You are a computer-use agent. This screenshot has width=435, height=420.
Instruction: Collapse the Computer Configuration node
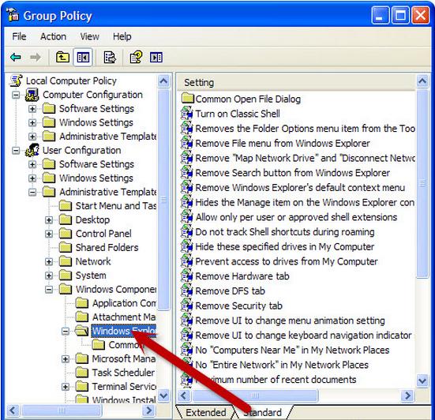pyautogui.click(x=16, y=95)
